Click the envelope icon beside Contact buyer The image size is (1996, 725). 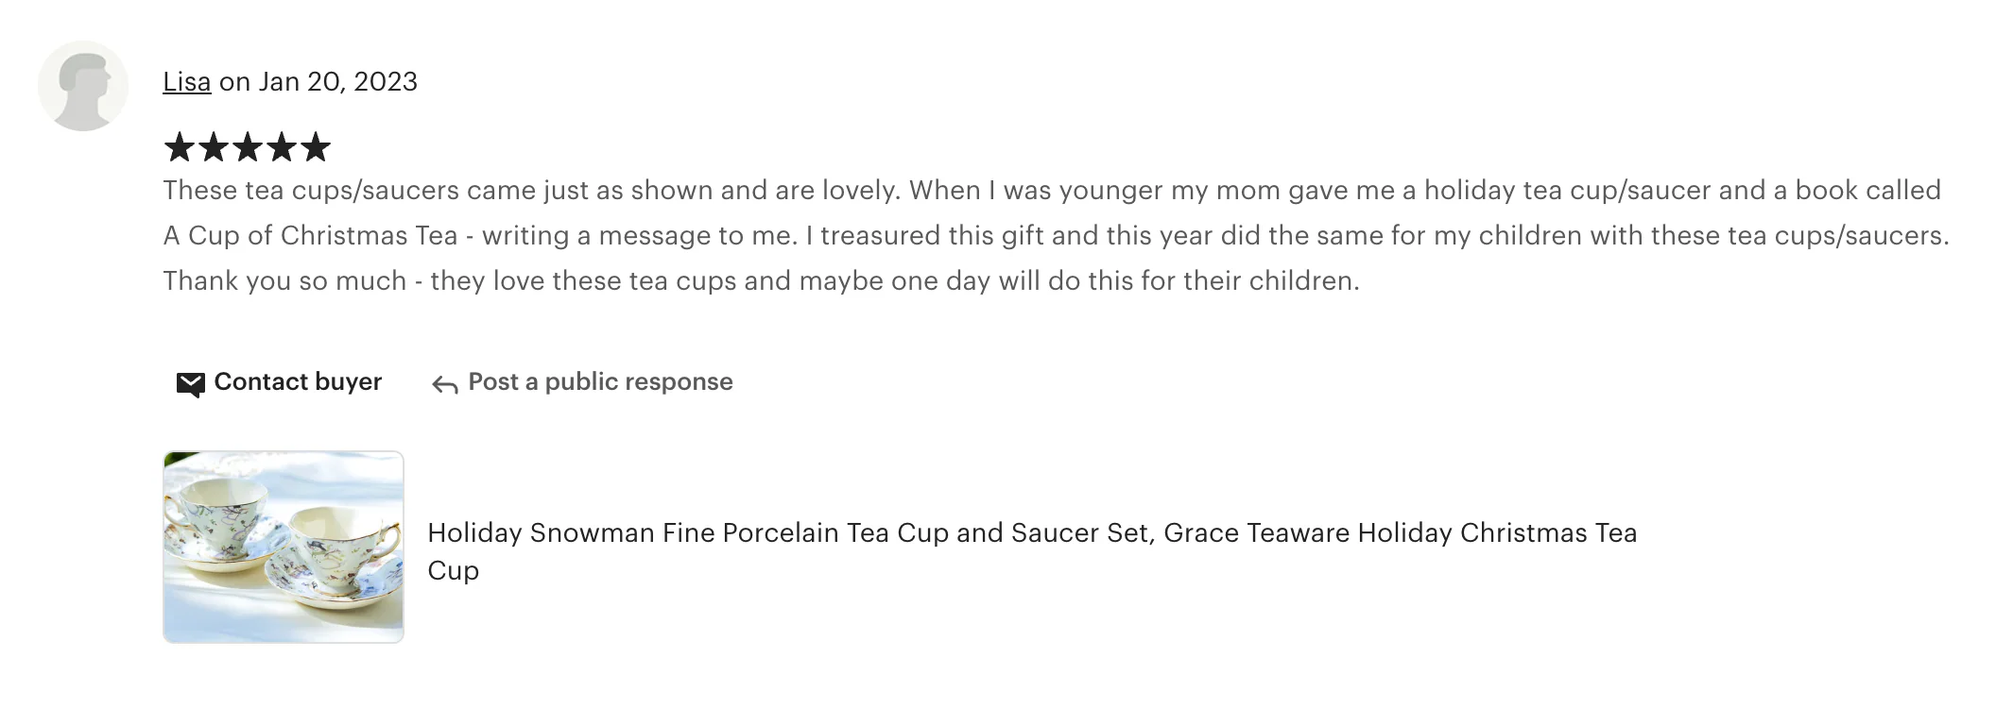click(x=190, y=383)
